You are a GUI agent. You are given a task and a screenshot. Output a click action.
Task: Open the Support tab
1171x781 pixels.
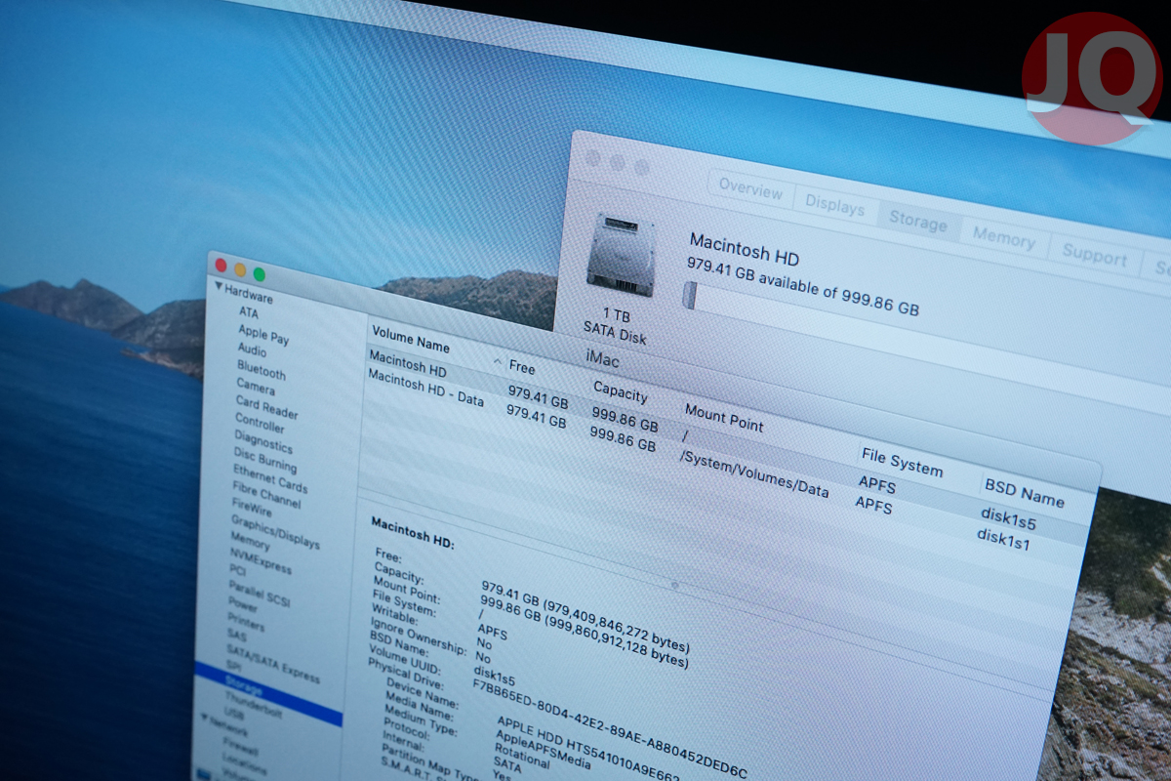pyautogui.click(x=1093, y=256)
